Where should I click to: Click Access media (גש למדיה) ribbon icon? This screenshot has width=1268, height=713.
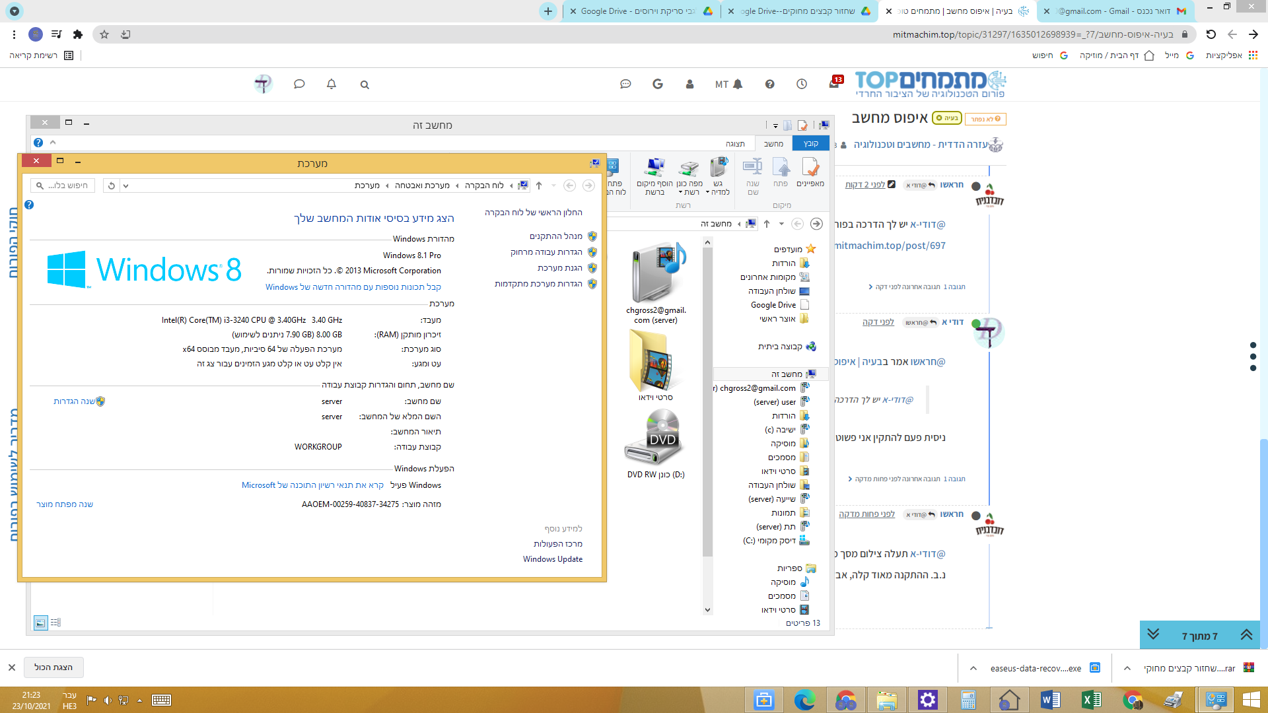pyautogui.click(x=718, y=176)
